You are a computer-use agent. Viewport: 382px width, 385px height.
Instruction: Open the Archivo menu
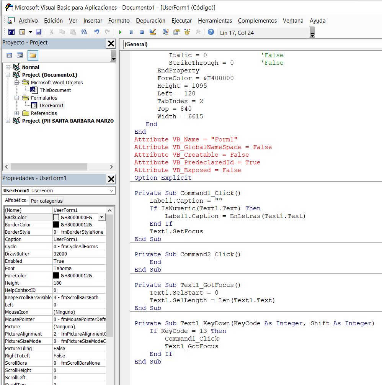[x=28, y=21]
